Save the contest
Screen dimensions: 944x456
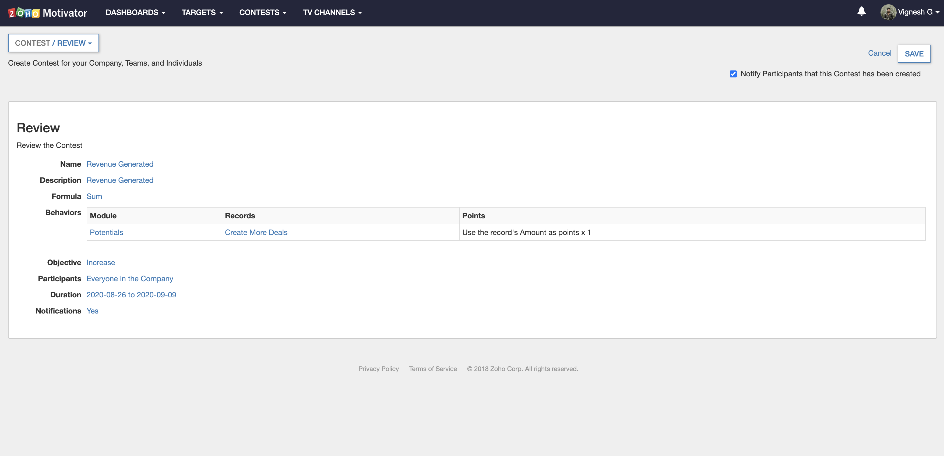point(914,54)
